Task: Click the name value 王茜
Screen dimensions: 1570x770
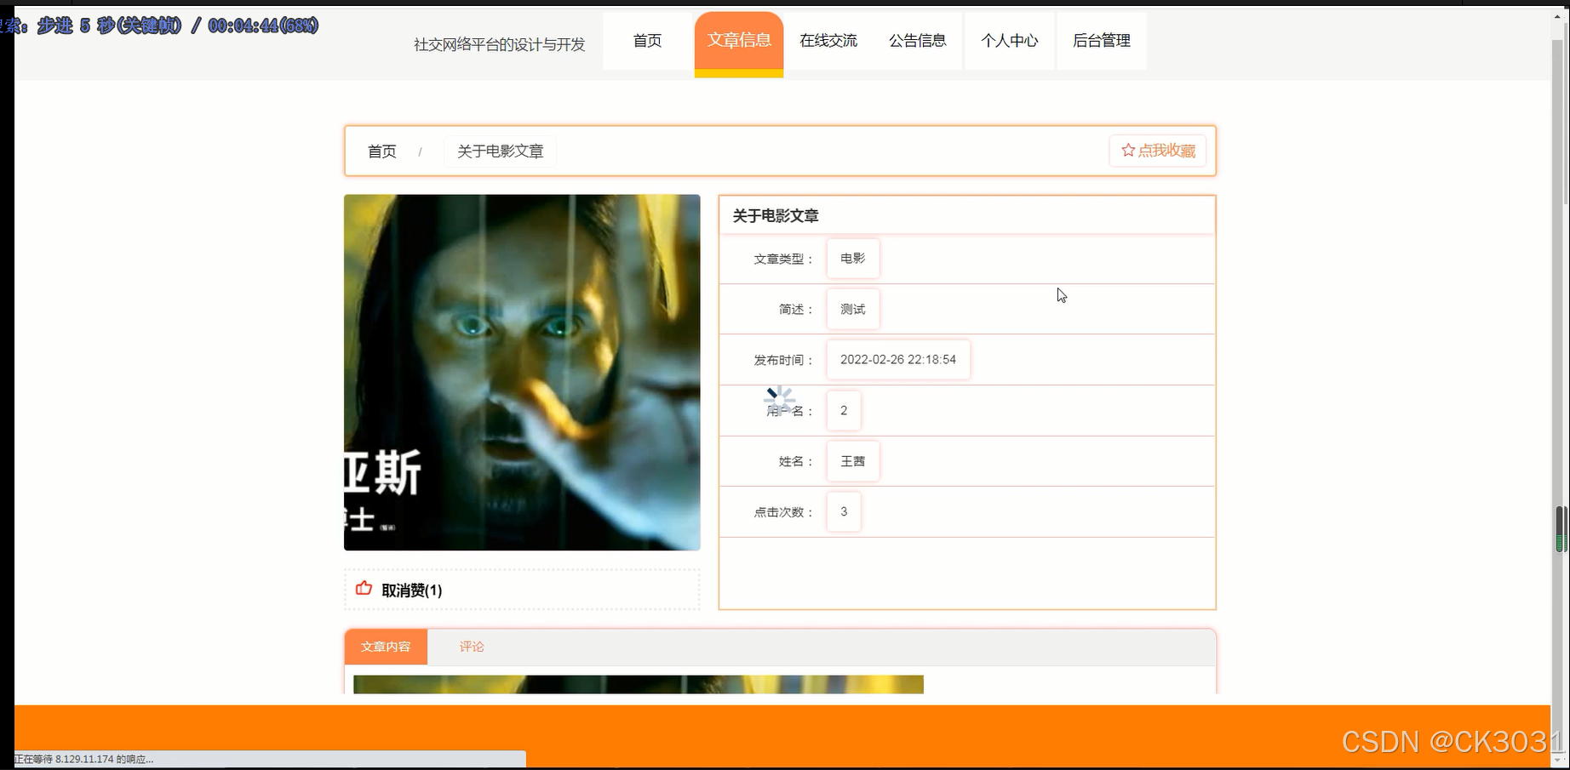Action: [852, 460]
